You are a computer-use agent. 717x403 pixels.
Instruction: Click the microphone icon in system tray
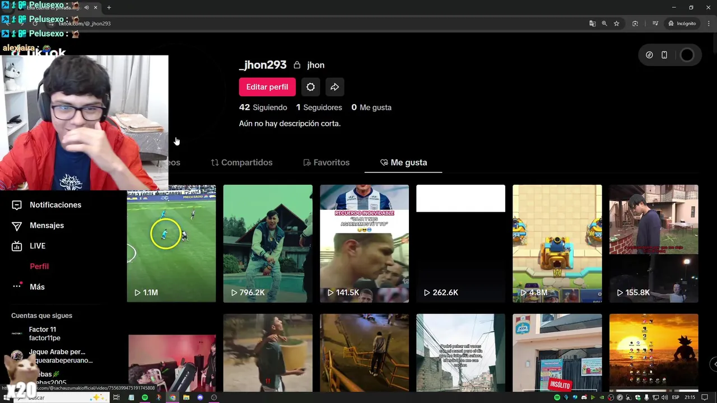(646, 397)
